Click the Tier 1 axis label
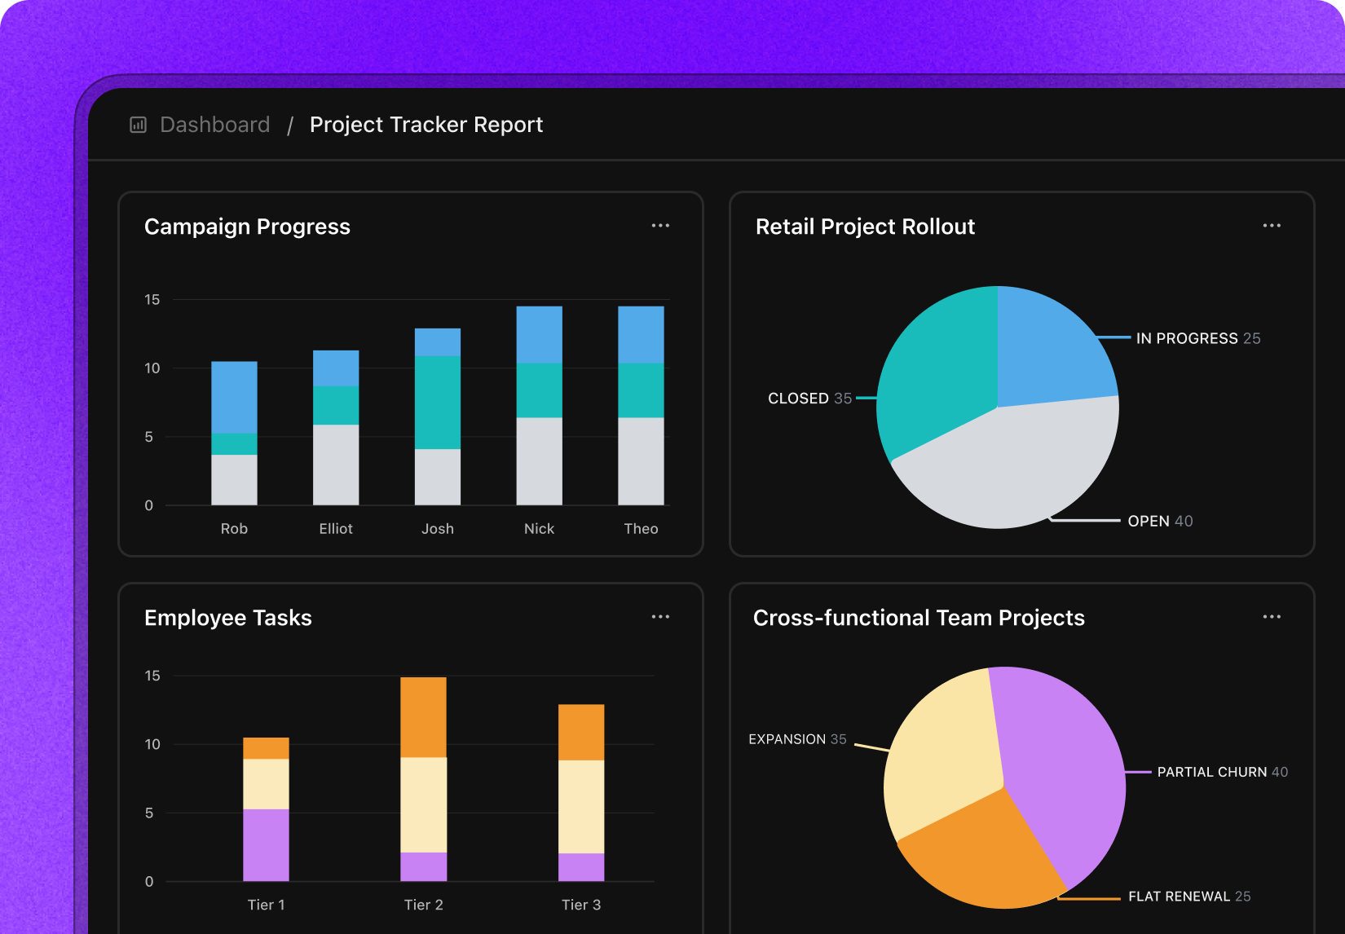The image size is (1345, 934). pyautogui.click(x=266, y=905)
